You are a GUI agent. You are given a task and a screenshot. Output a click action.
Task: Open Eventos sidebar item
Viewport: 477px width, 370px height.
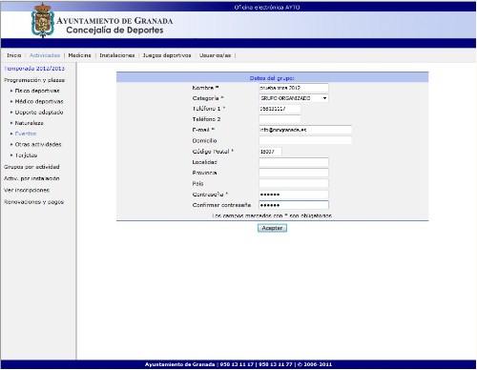pyautogui.click(x=26, y=134)
